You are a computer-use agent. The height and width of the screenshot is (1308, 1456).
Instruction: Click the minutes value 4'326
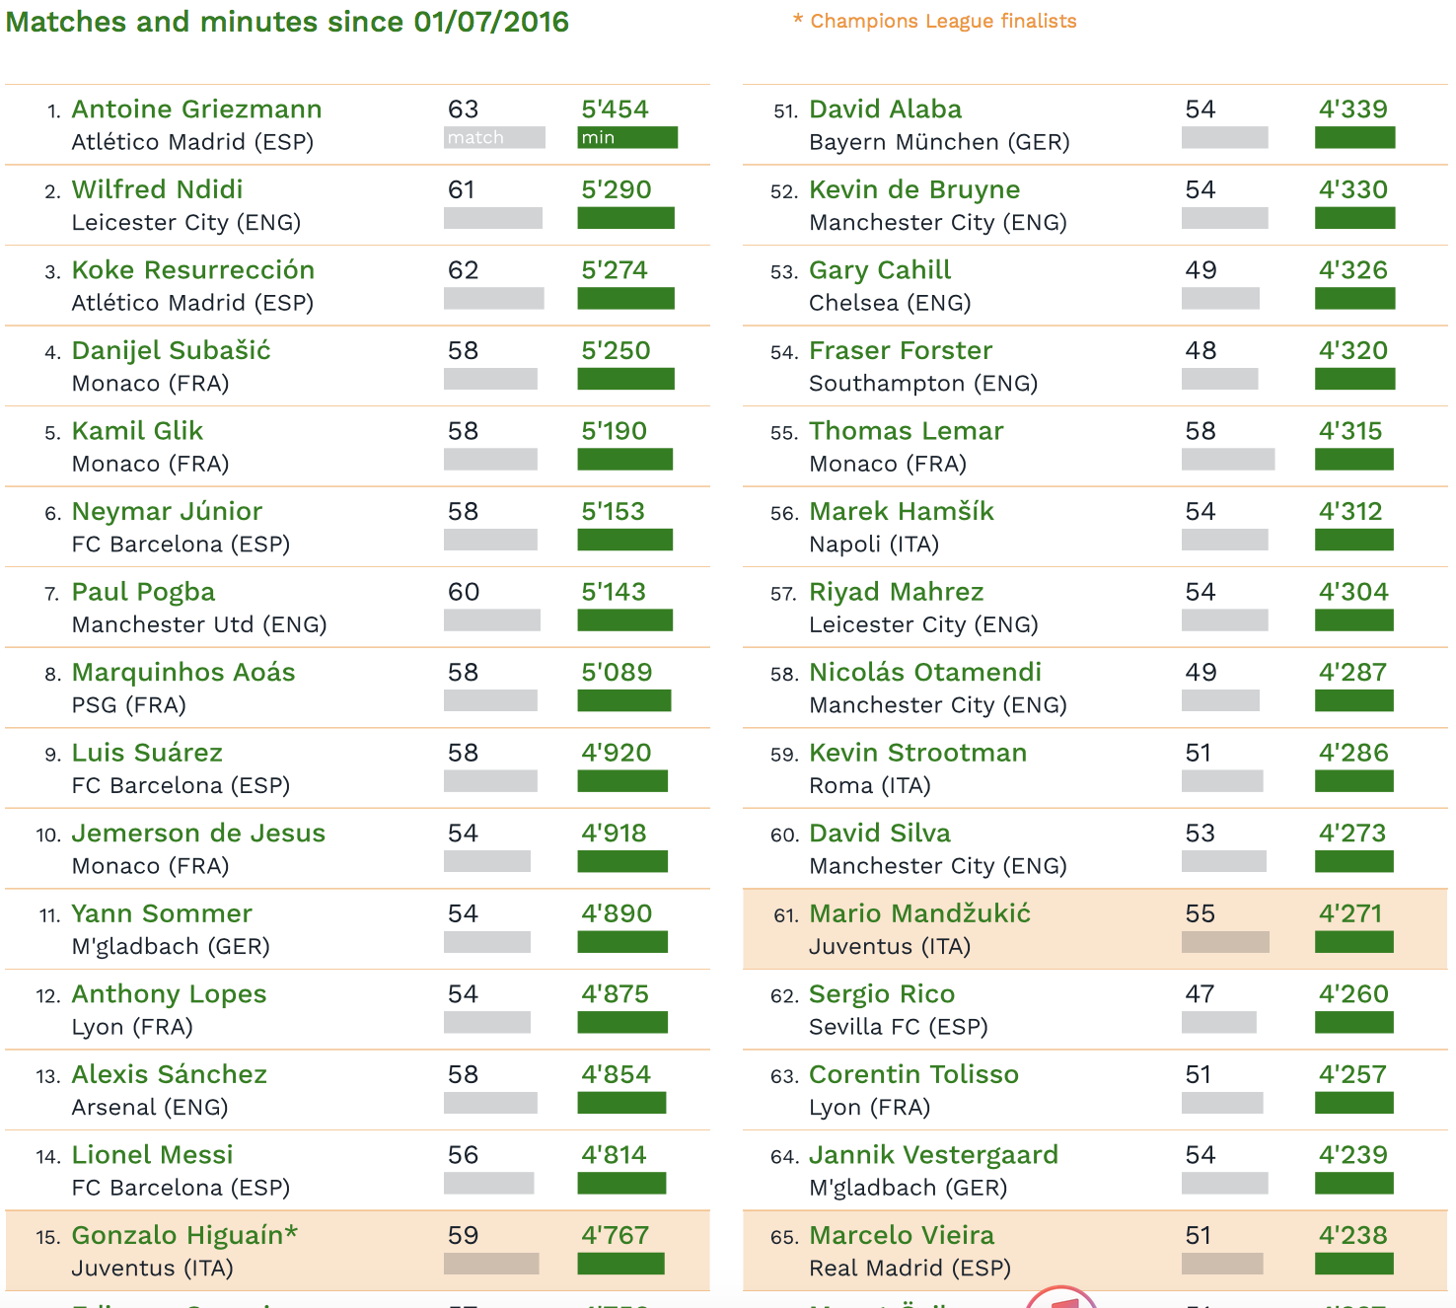tap(1352, 270)
